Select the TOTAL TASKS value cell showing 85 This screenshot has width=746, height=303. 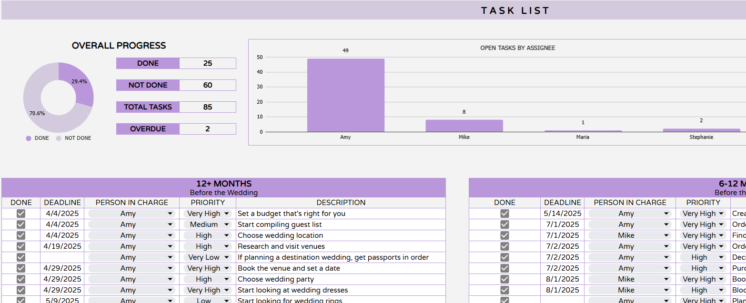tap(207, 107)
